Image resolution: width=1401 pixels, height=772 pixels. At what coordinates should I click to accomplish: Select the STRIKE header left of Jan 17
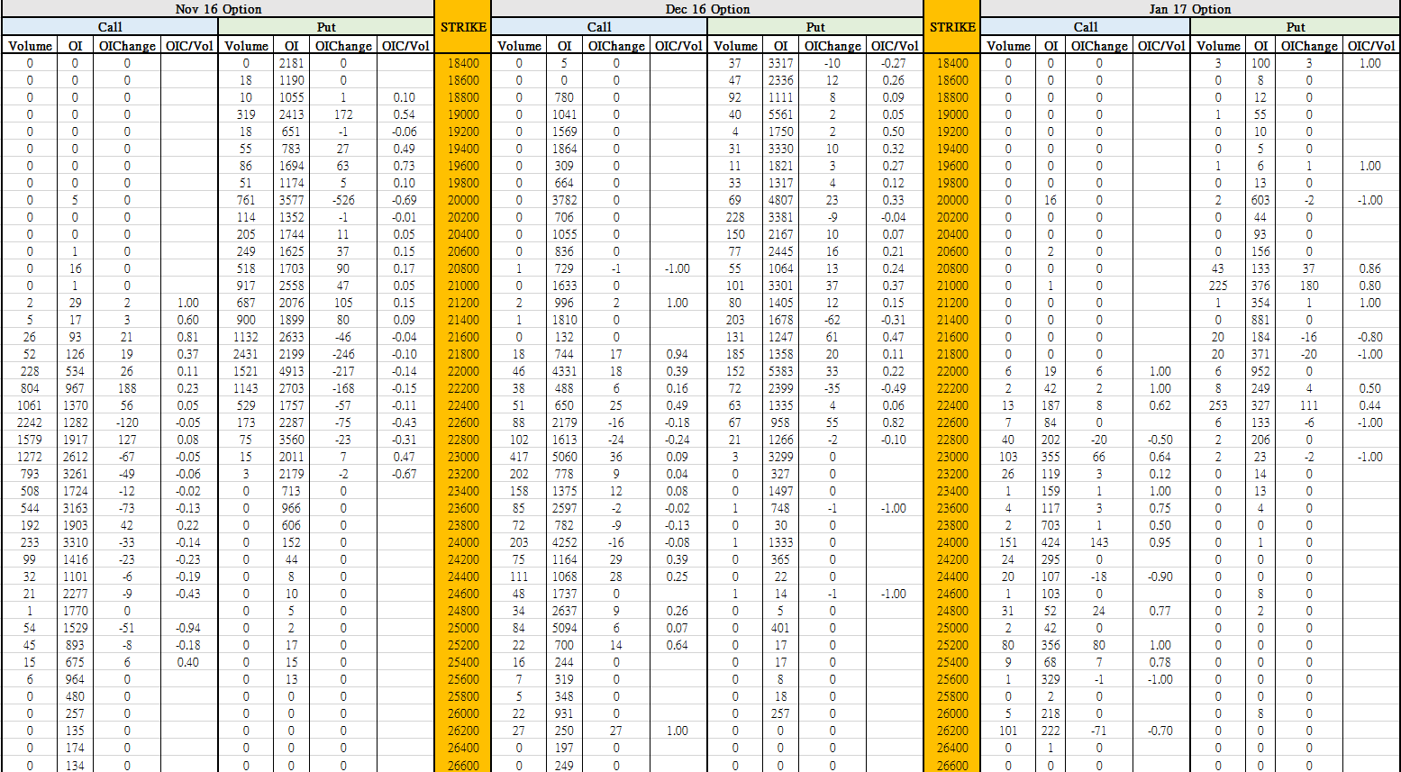pos(952,27)
